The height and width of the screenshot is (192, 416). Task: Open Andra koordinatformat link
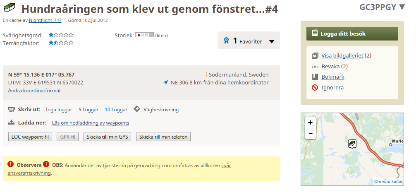point(34,90)
